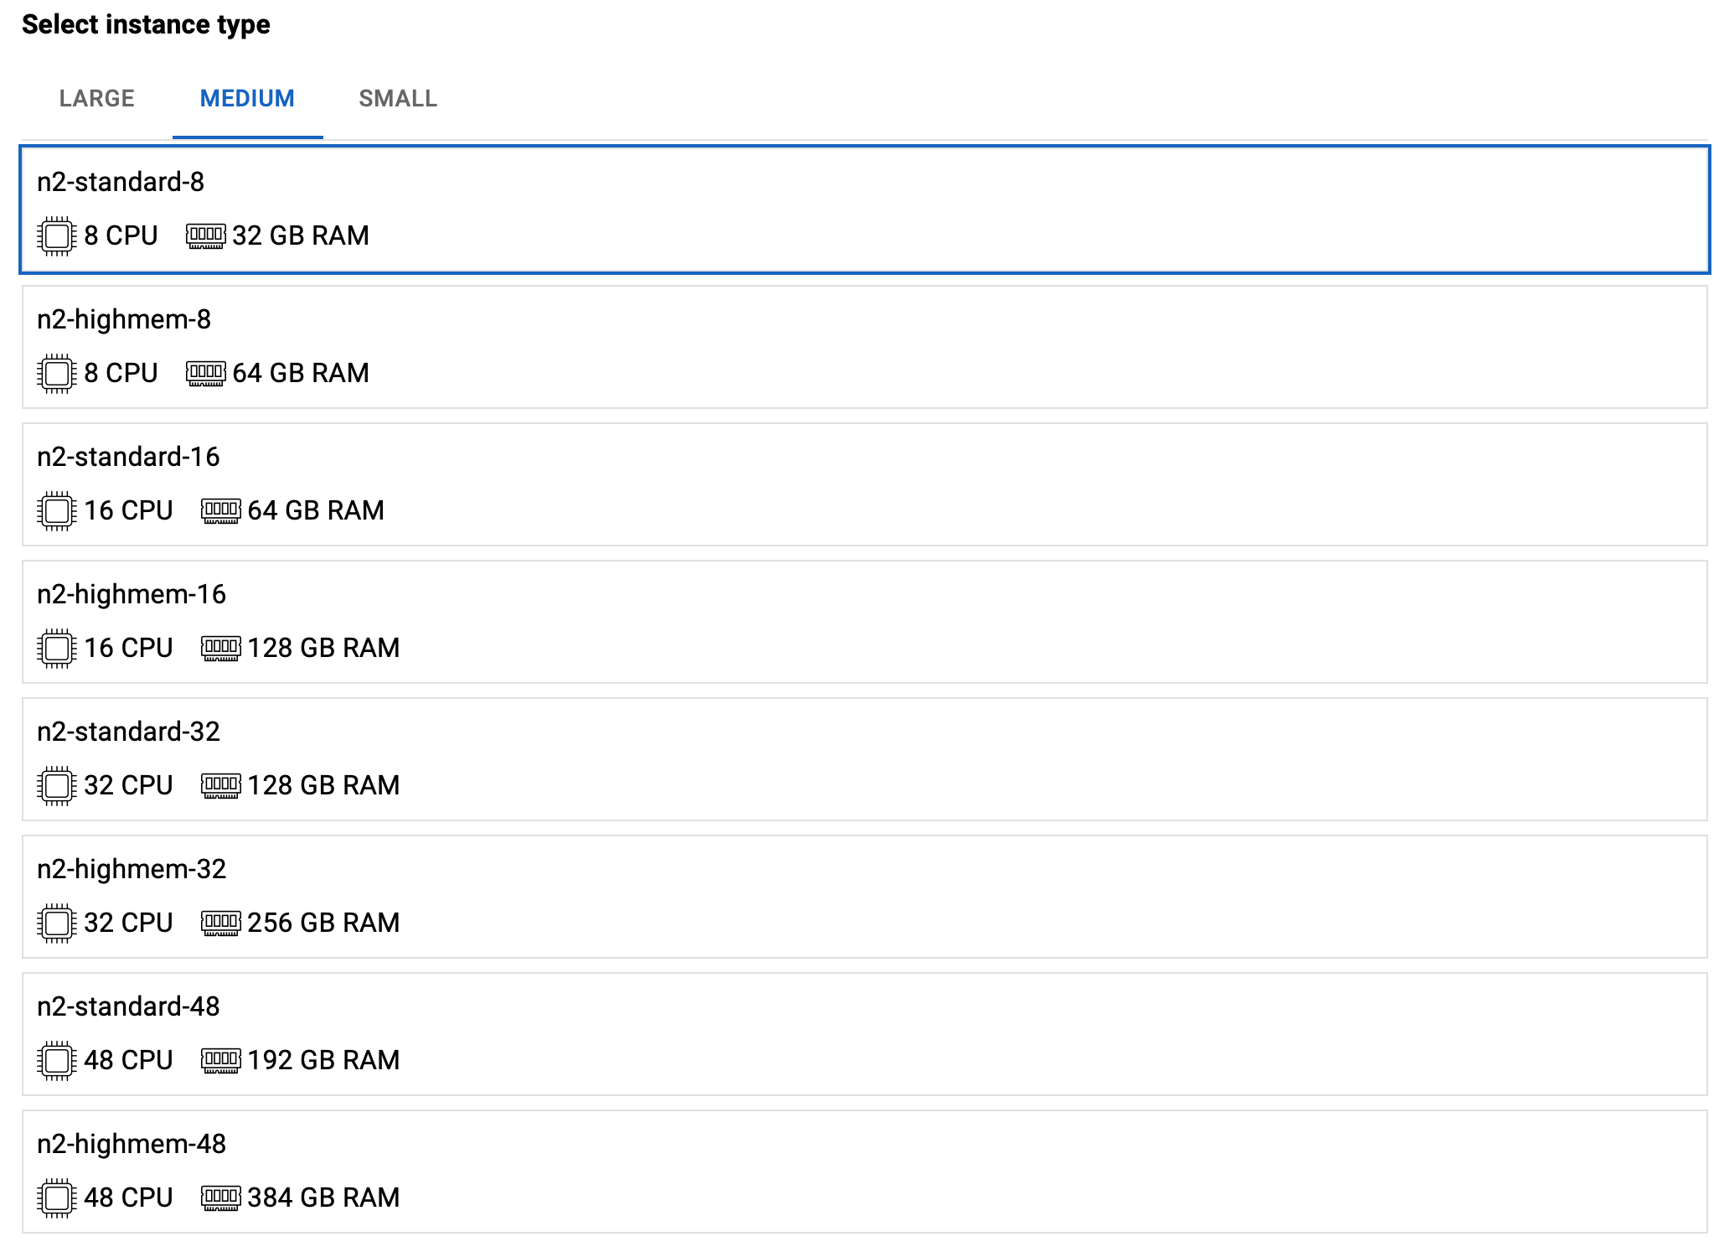Image resolution: width=1724 pixels, height=1257 pixels.
Task: Click the CPU chip icon in n2-highmem-32
Action: point(57,923)
